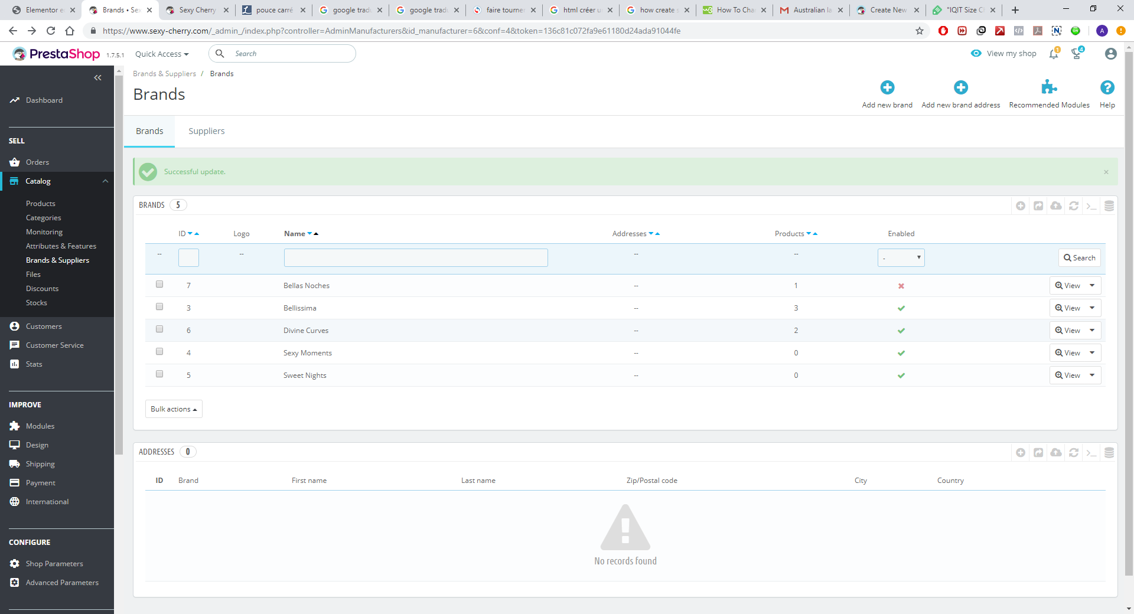The height and width of the screenshot is (614, 1134).
Task: Open Products in the Catalog menu
Action: point(41,204)
